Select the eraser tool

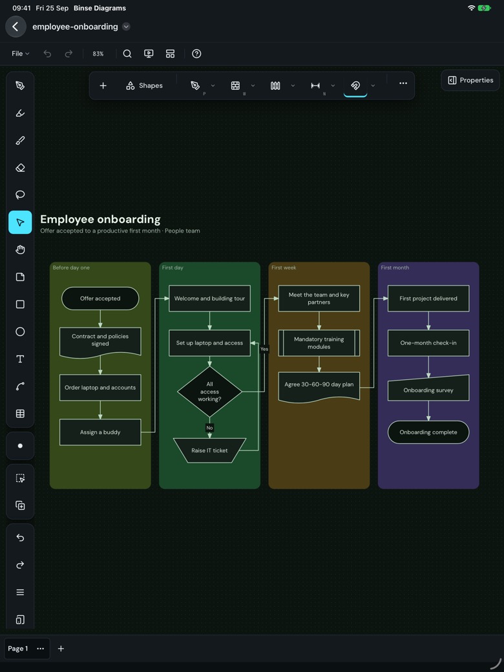tap(20, 167)
